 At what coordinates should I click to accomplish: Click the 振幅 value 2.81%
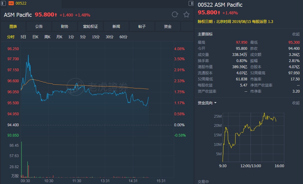294,61
